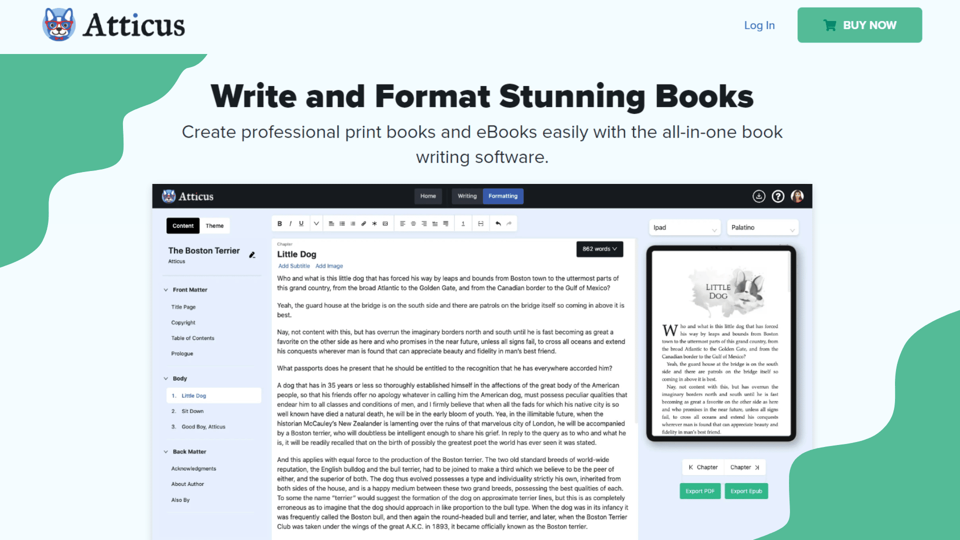
Task: Click the fifth alignment icon in the toolbar
Action: [x=445, y=223]
